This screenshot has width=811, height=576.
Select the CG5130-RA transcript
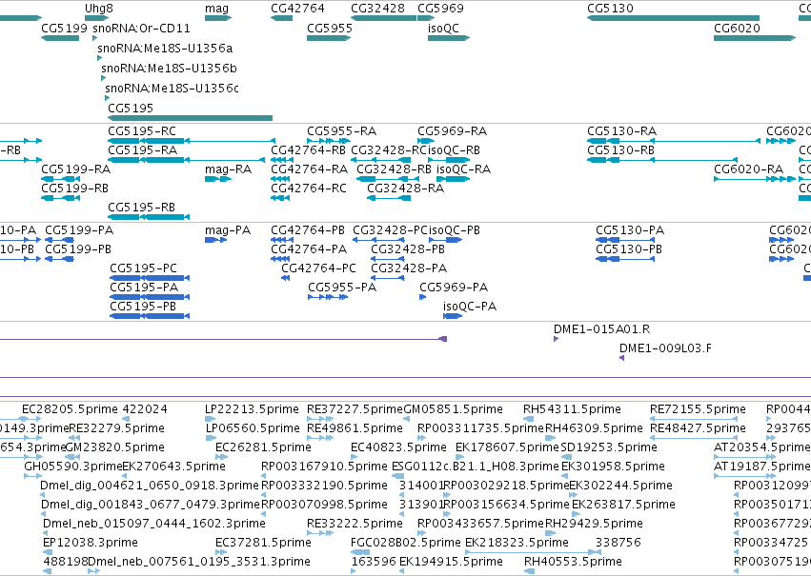pos(674,141)
